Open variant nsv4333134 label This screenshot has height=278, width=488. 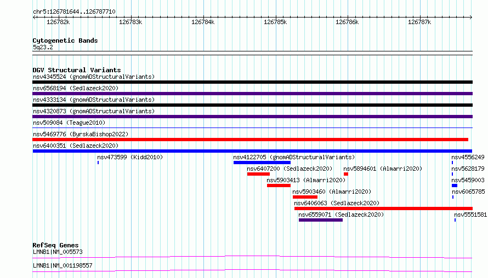[x=94, y=100]
